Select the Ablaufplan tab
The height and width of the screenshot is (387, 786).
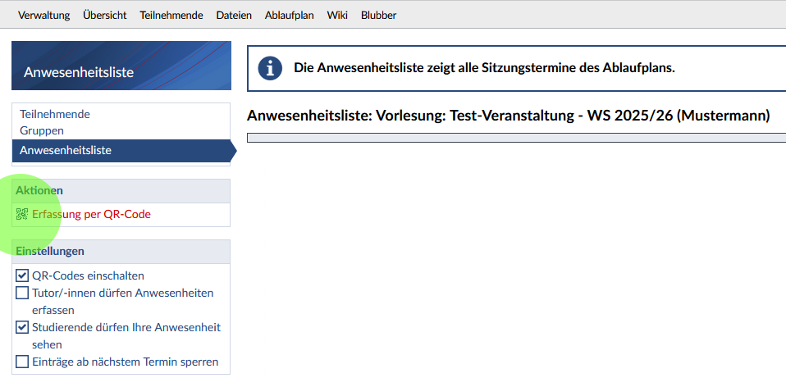tap(290, 15)
